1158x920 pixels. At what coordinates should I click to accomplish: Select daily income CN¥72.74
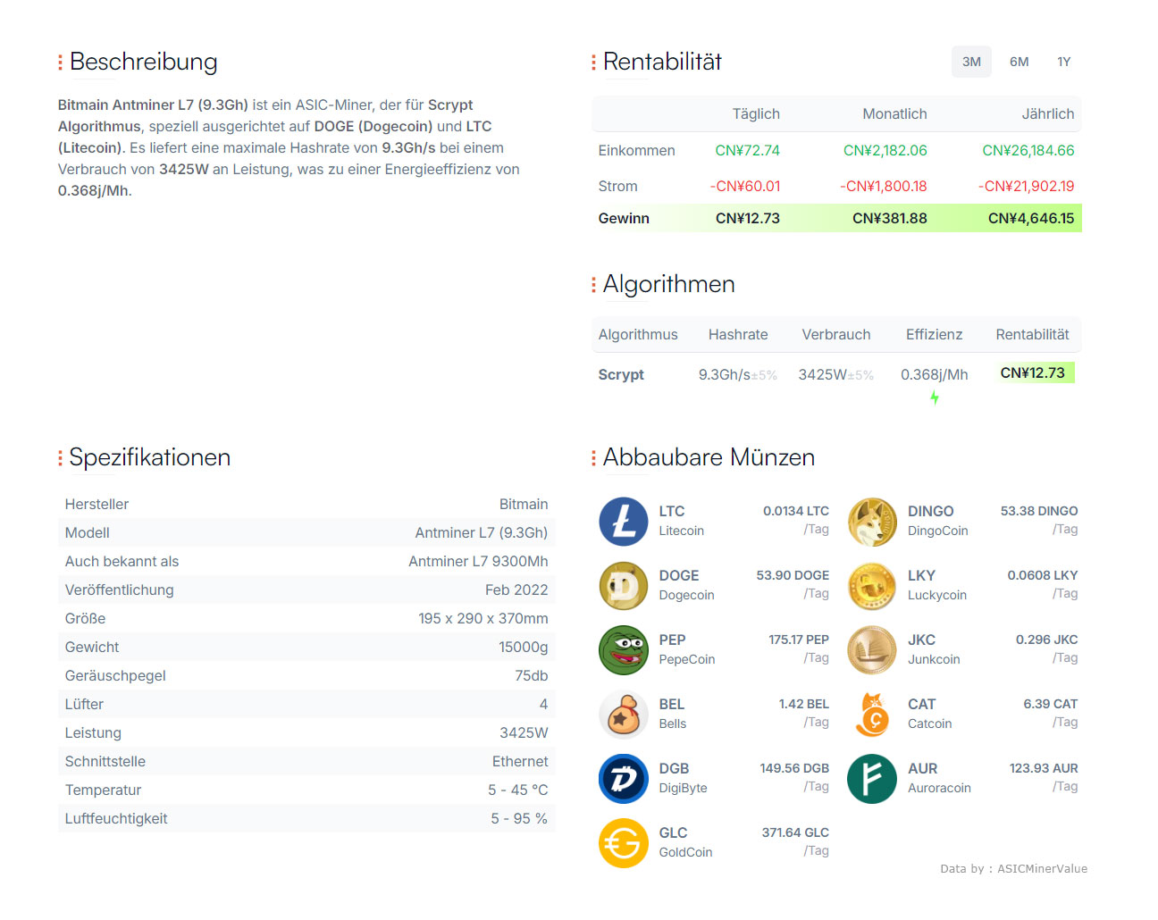point(748,150)
